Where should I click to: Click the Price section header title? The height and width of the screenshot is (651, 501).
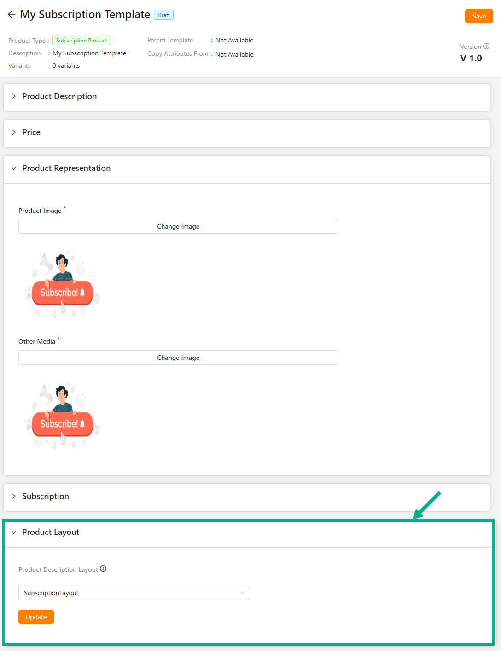31,132
